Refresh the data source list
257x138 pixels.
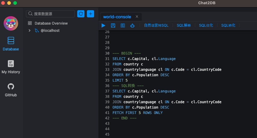81,14
